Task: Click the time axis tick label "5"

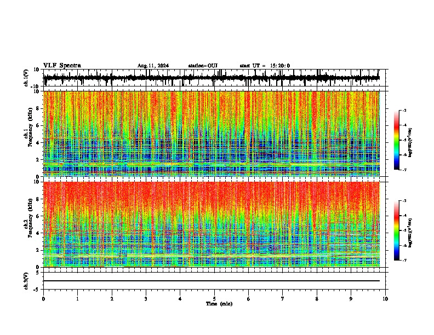Action: 214,299
